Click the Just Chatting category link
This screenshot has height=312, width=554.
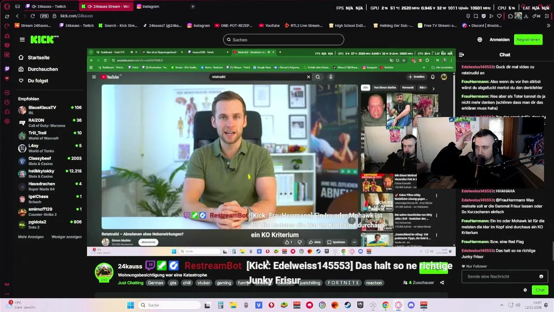[130, 283]
